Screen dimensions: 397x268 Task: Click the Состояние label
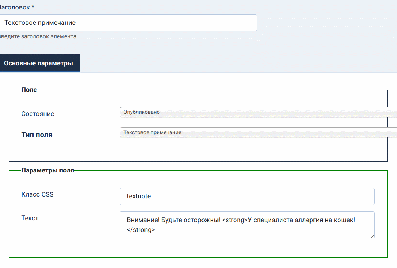tap(38, 114)
